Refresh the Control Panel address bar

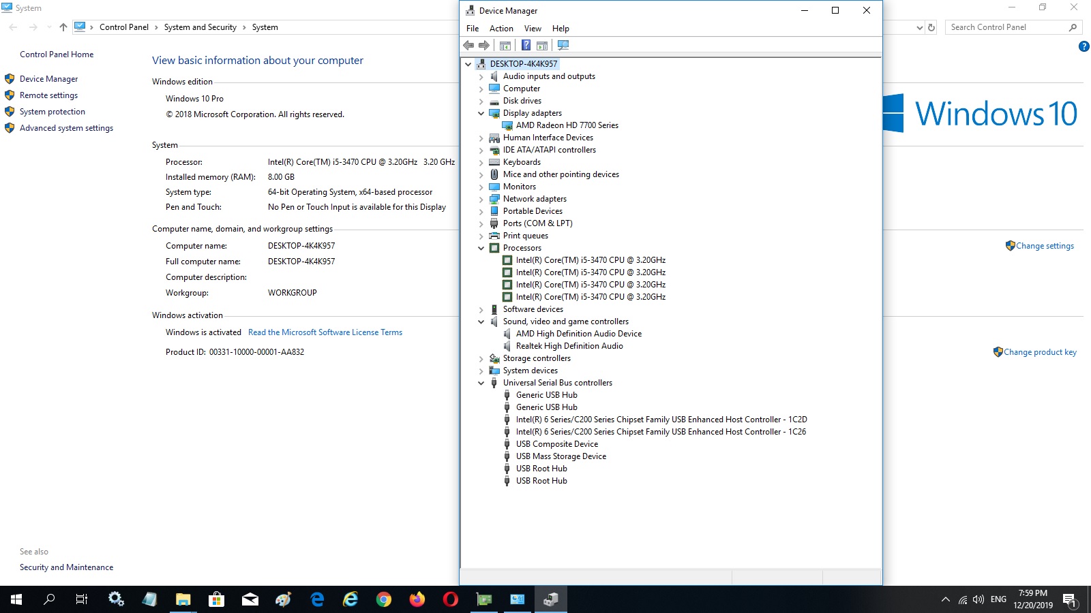pyautogui.click(x=932, y=27)
